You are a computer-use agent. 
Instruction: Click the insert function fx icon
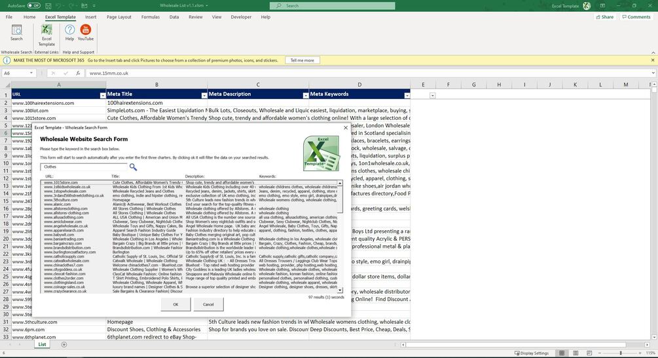78,73
